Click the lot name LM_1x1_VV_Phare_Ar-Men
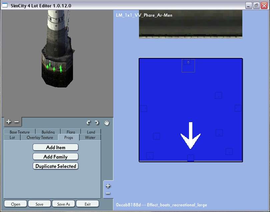Image resolution: width=270 pixels, height=212 pixels. coord(144,15)
